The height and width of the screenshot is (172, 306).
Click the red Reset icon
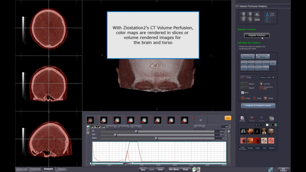pos(266,98)
